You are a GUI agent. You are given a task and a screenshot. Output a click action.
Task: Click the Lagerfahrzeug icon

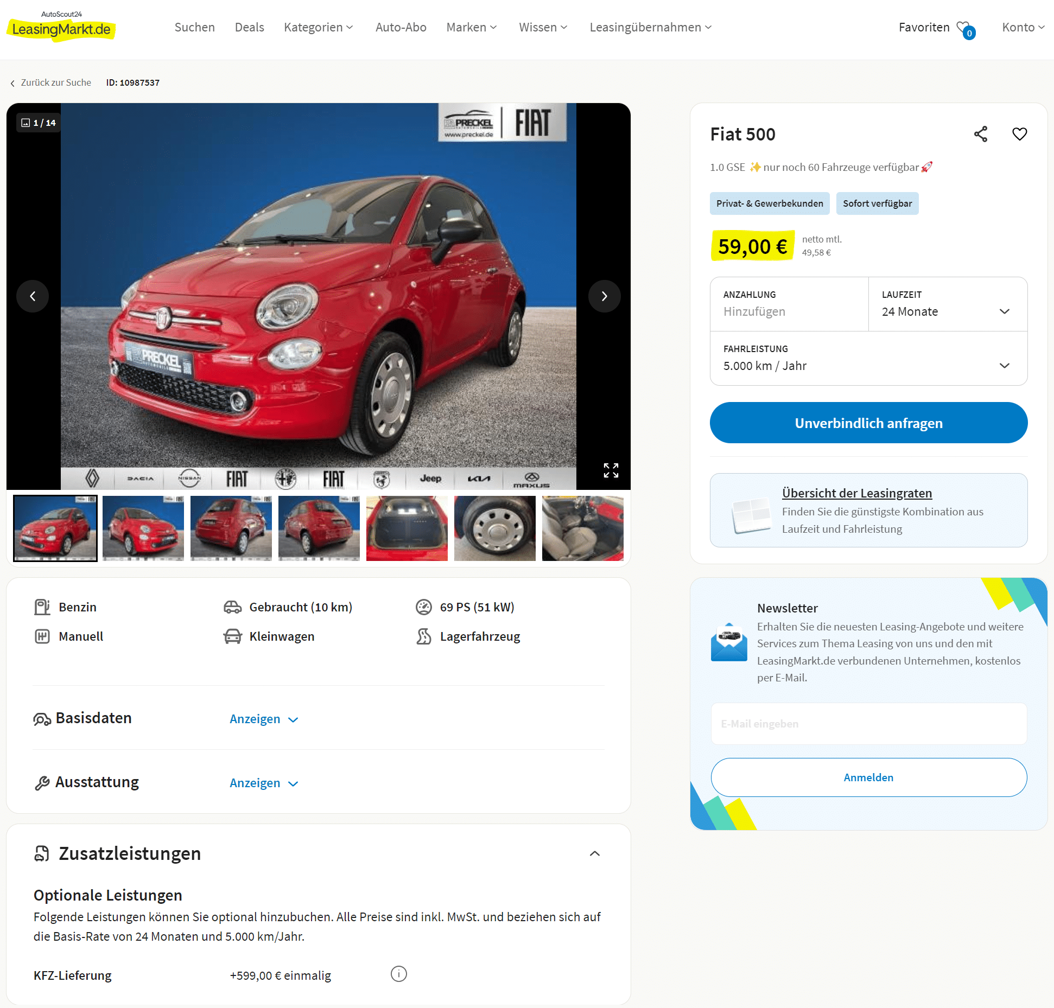pyautogui.click(x=423, y=636)
